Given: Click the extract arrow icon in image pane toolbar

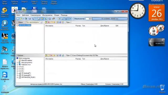Looking at the screenshot, I should coord(57,22).
